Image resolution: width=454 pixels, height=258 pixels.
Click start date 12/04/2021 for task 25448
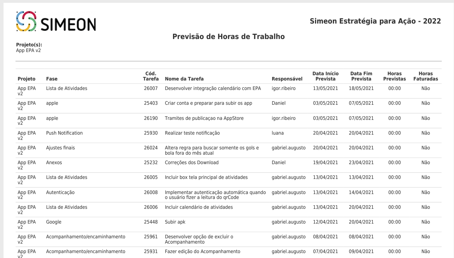tap(325, 222)
